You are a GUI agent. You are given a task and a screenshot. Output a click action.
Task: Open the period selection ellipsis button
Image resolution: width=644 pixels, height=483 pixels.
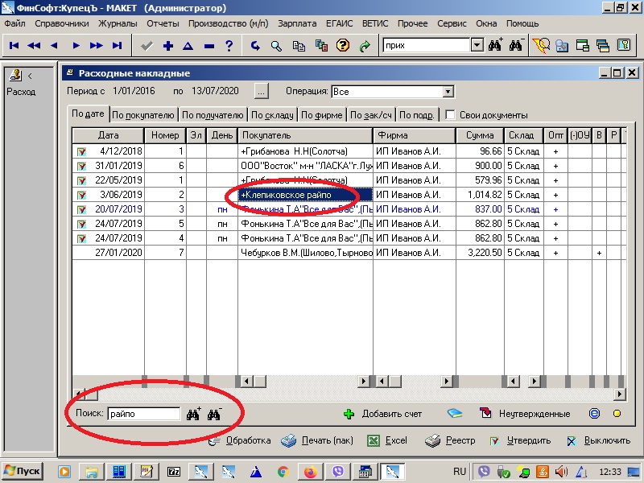(261, 91)
